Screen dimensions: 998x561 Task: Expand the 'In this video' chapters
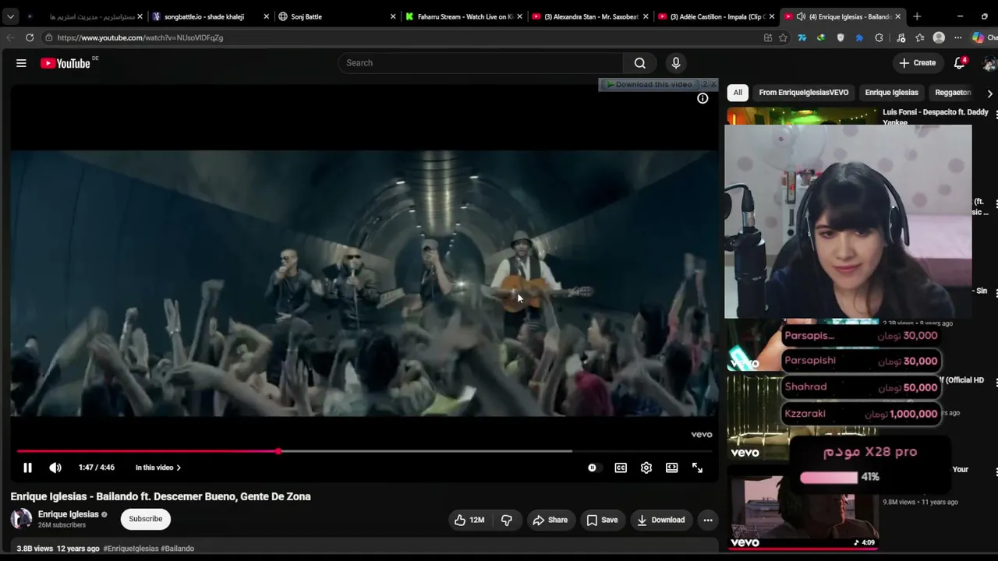(158, 467)
